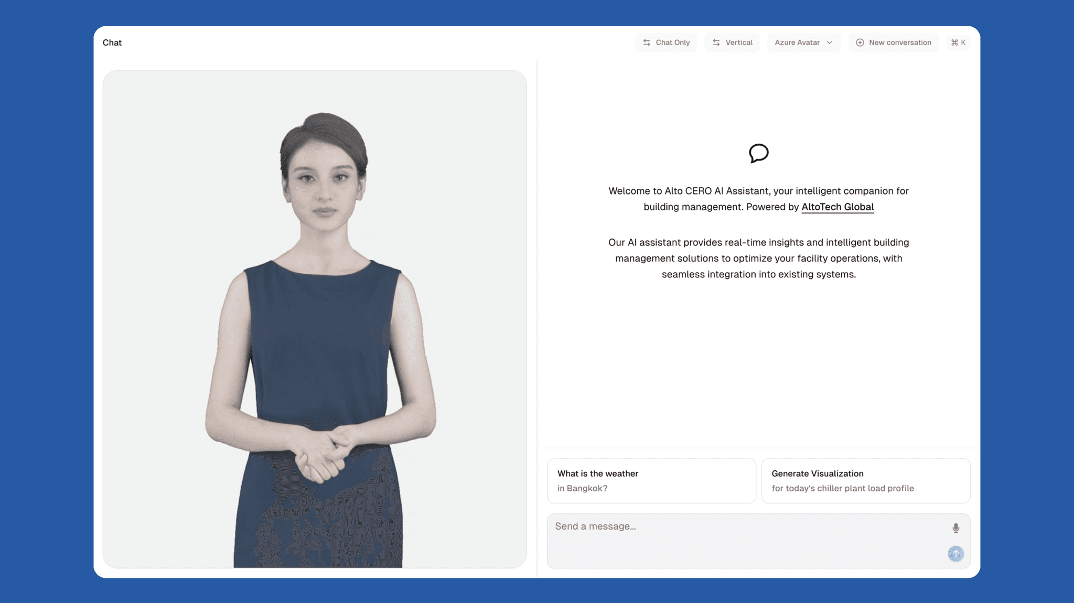
Task: Select the 'What is the weather' suggestion
Action: pos(651,480)
